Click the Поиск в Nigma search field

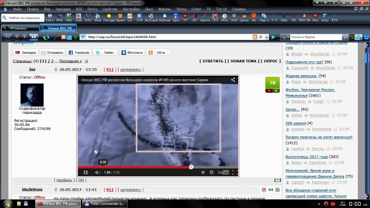316,37
